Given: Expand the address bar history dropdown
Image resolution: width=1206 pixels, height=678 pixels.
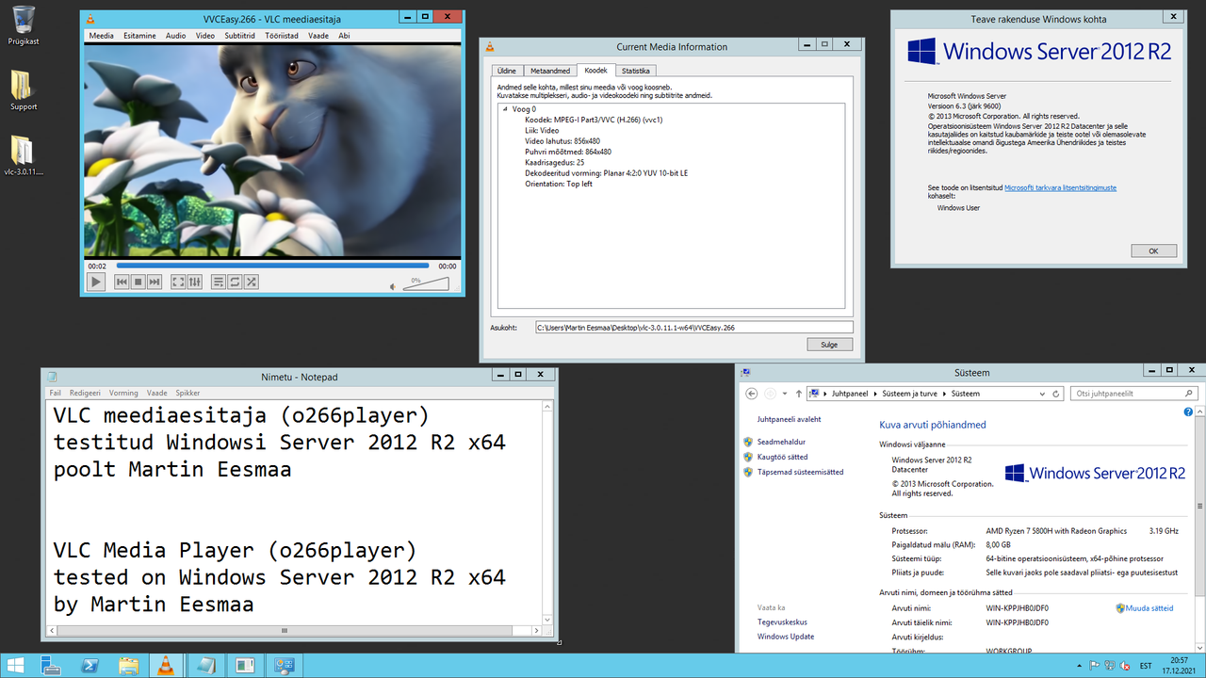Looking at the screenshot, I should [1042, 394].
